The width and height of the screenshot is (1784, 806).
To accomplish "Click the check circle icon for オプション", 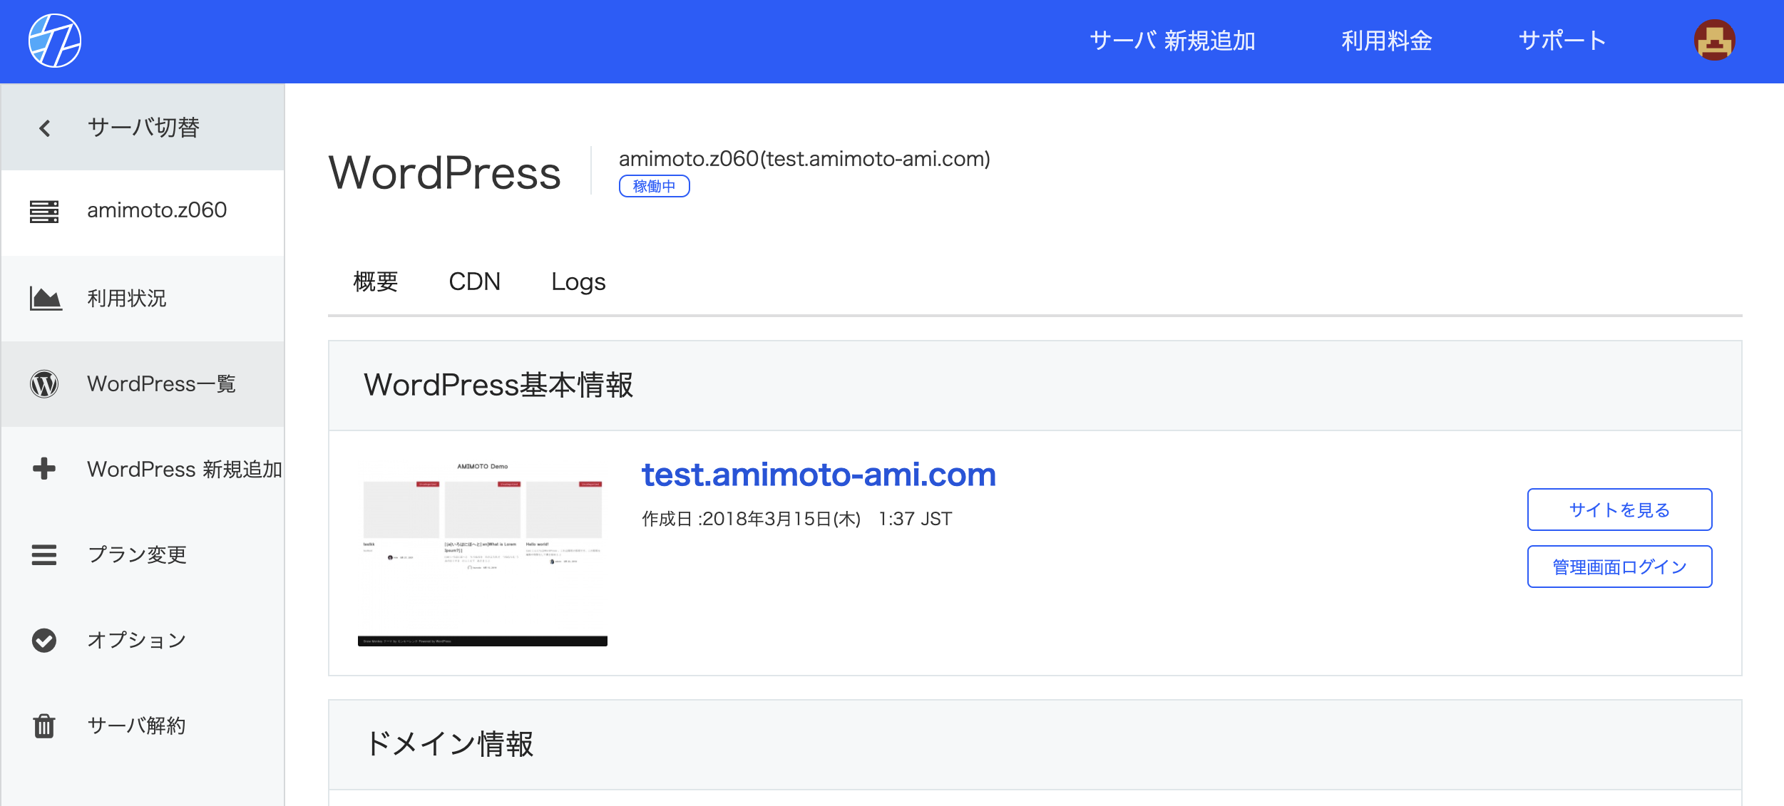I will 44,640.
